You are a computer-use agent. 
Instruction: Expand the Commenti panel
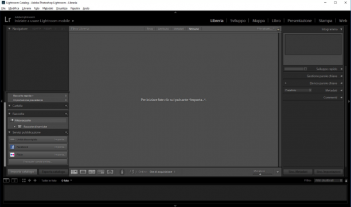point(341,98)
